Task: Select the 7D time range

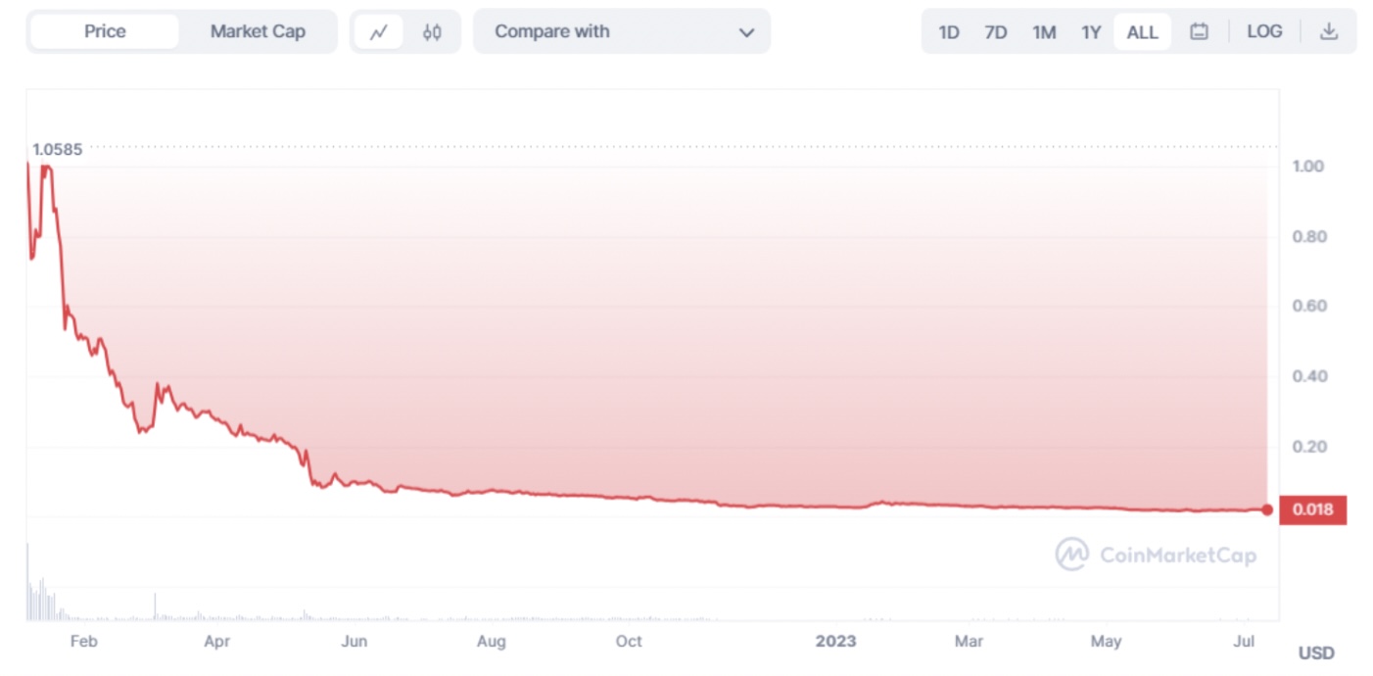Action: 995,32
